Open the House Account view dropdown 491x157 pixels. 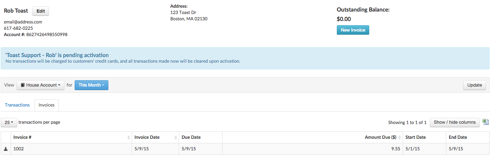click(x=40, y=85)
